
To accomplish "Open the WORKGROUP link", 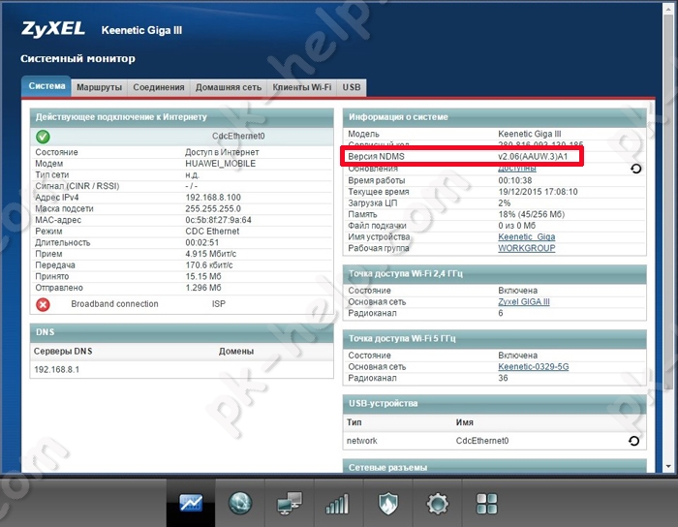I will click(528, 248).
